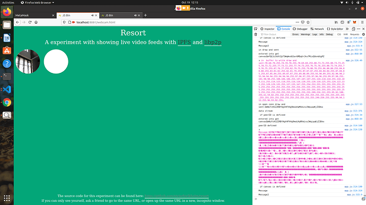Screen dimensions: 366x205
Task: Reload the current page
Action: tap(30, 22)
